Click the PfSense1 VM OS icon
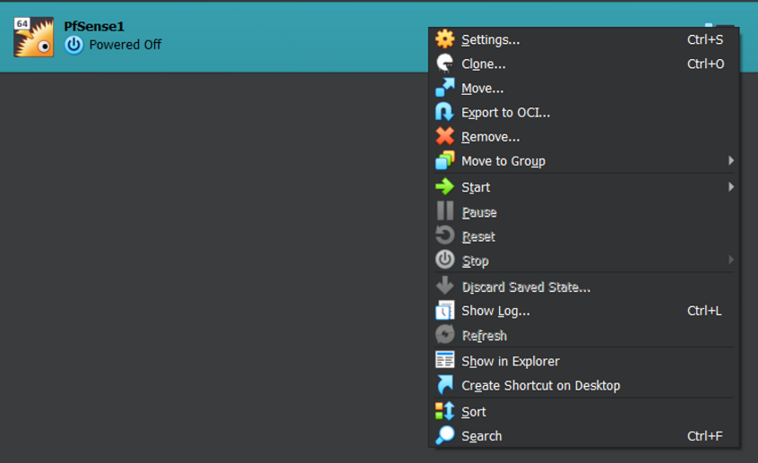The image size is (758, 463). point(33,38)
